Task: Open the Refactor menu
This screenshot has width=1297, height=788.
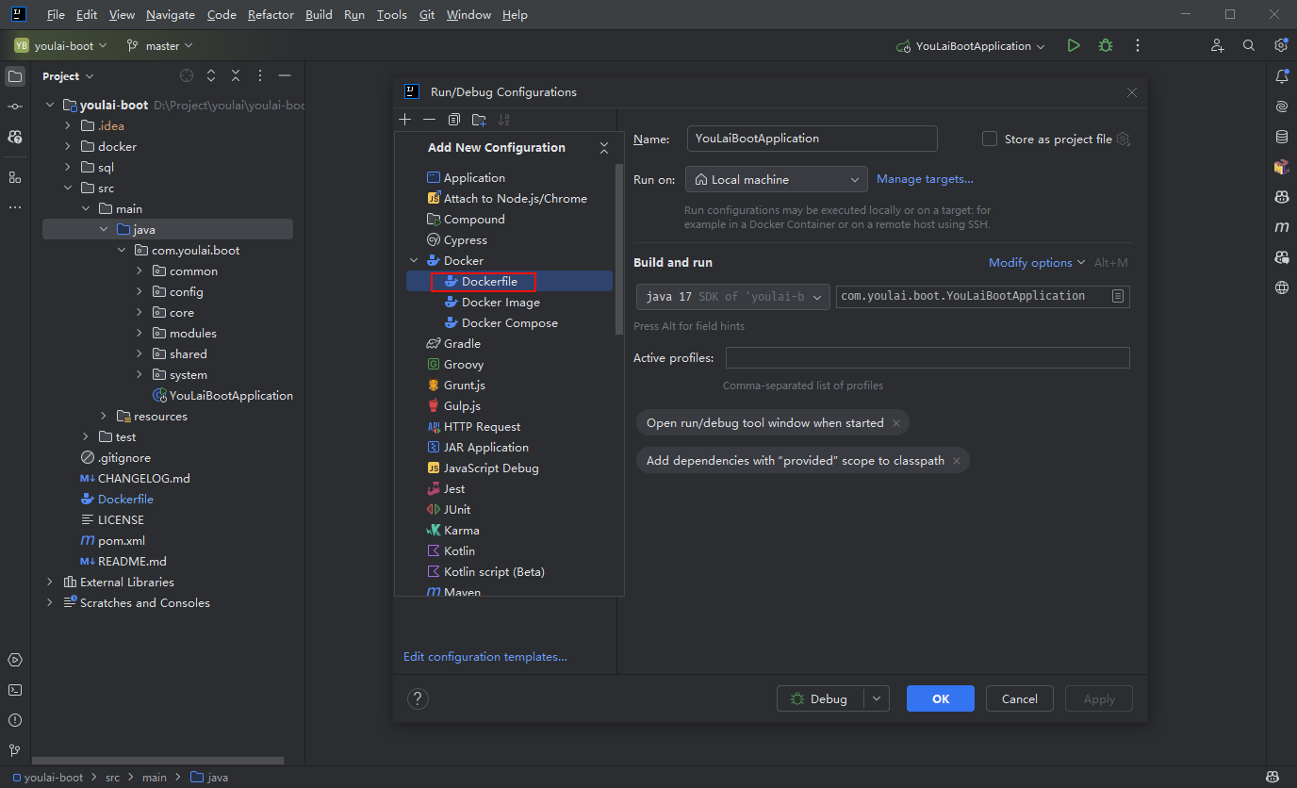Action: coord(271,15)
